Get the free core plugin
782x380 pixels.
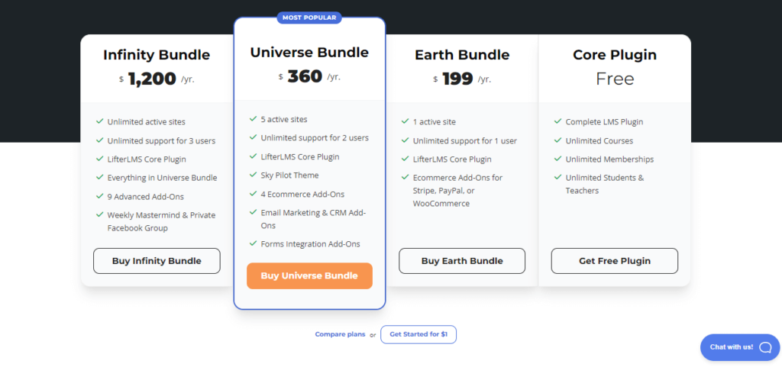pos(615,261)
